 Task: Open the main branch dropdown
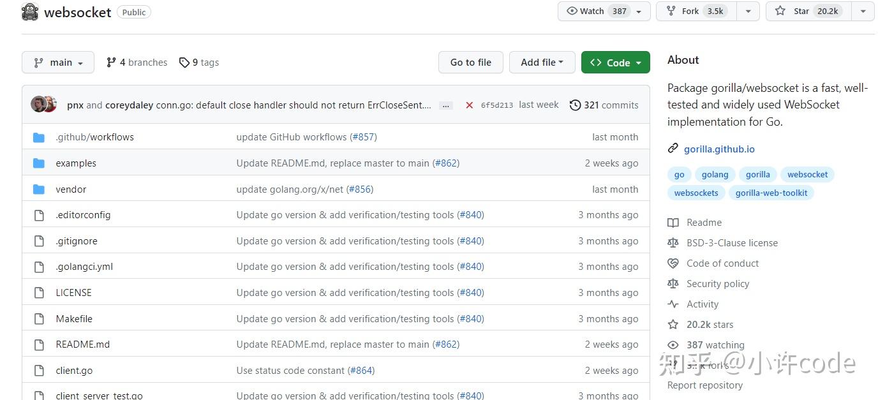(x=58, y=63)
